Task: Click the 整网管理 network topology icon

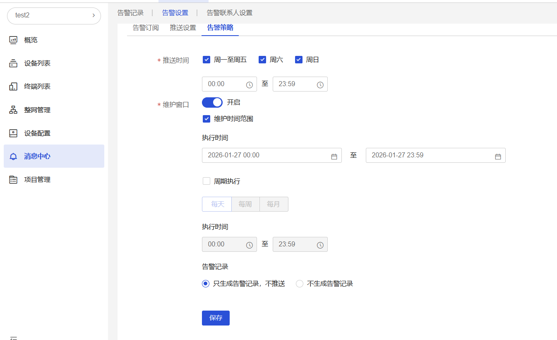Action: 13,110
